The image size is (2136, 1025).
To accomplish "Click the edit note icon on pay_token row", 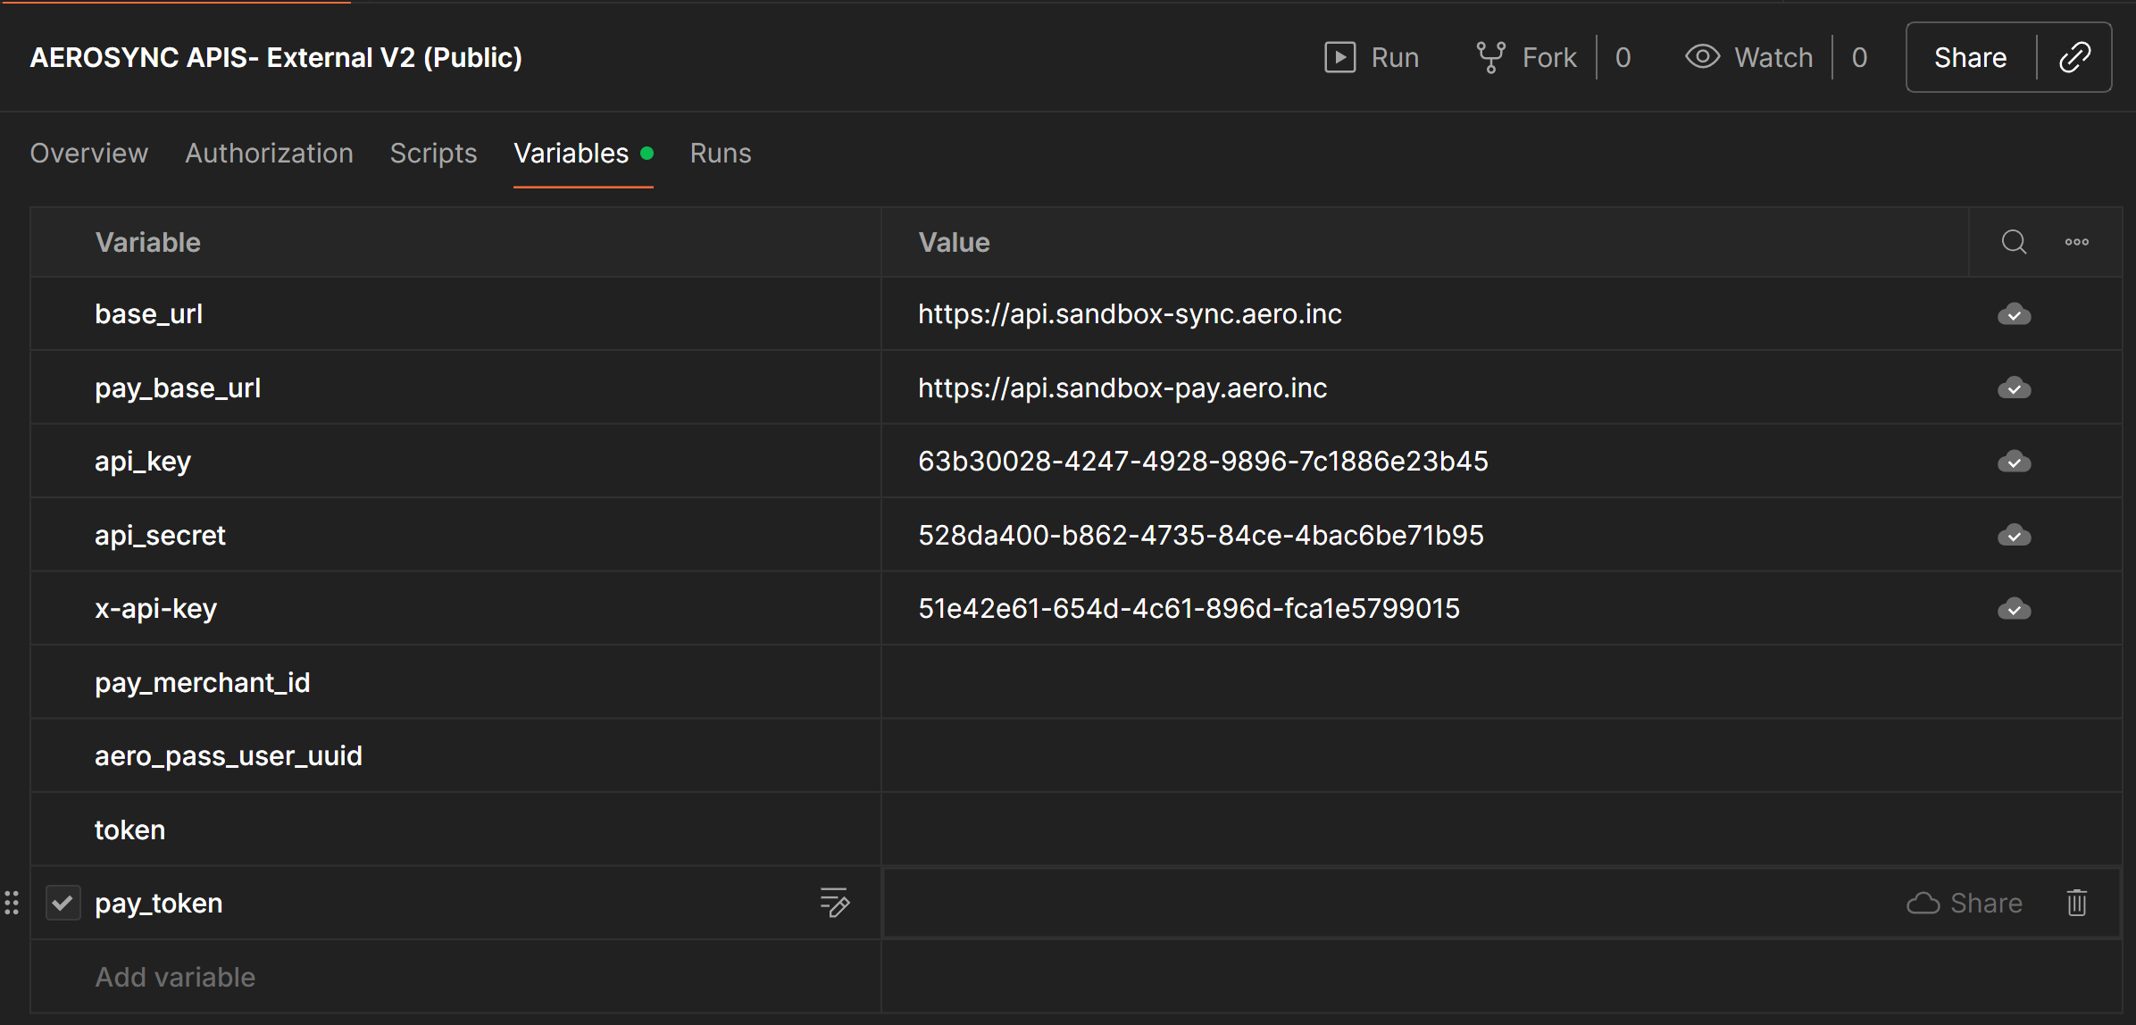I will click(834, 903).
